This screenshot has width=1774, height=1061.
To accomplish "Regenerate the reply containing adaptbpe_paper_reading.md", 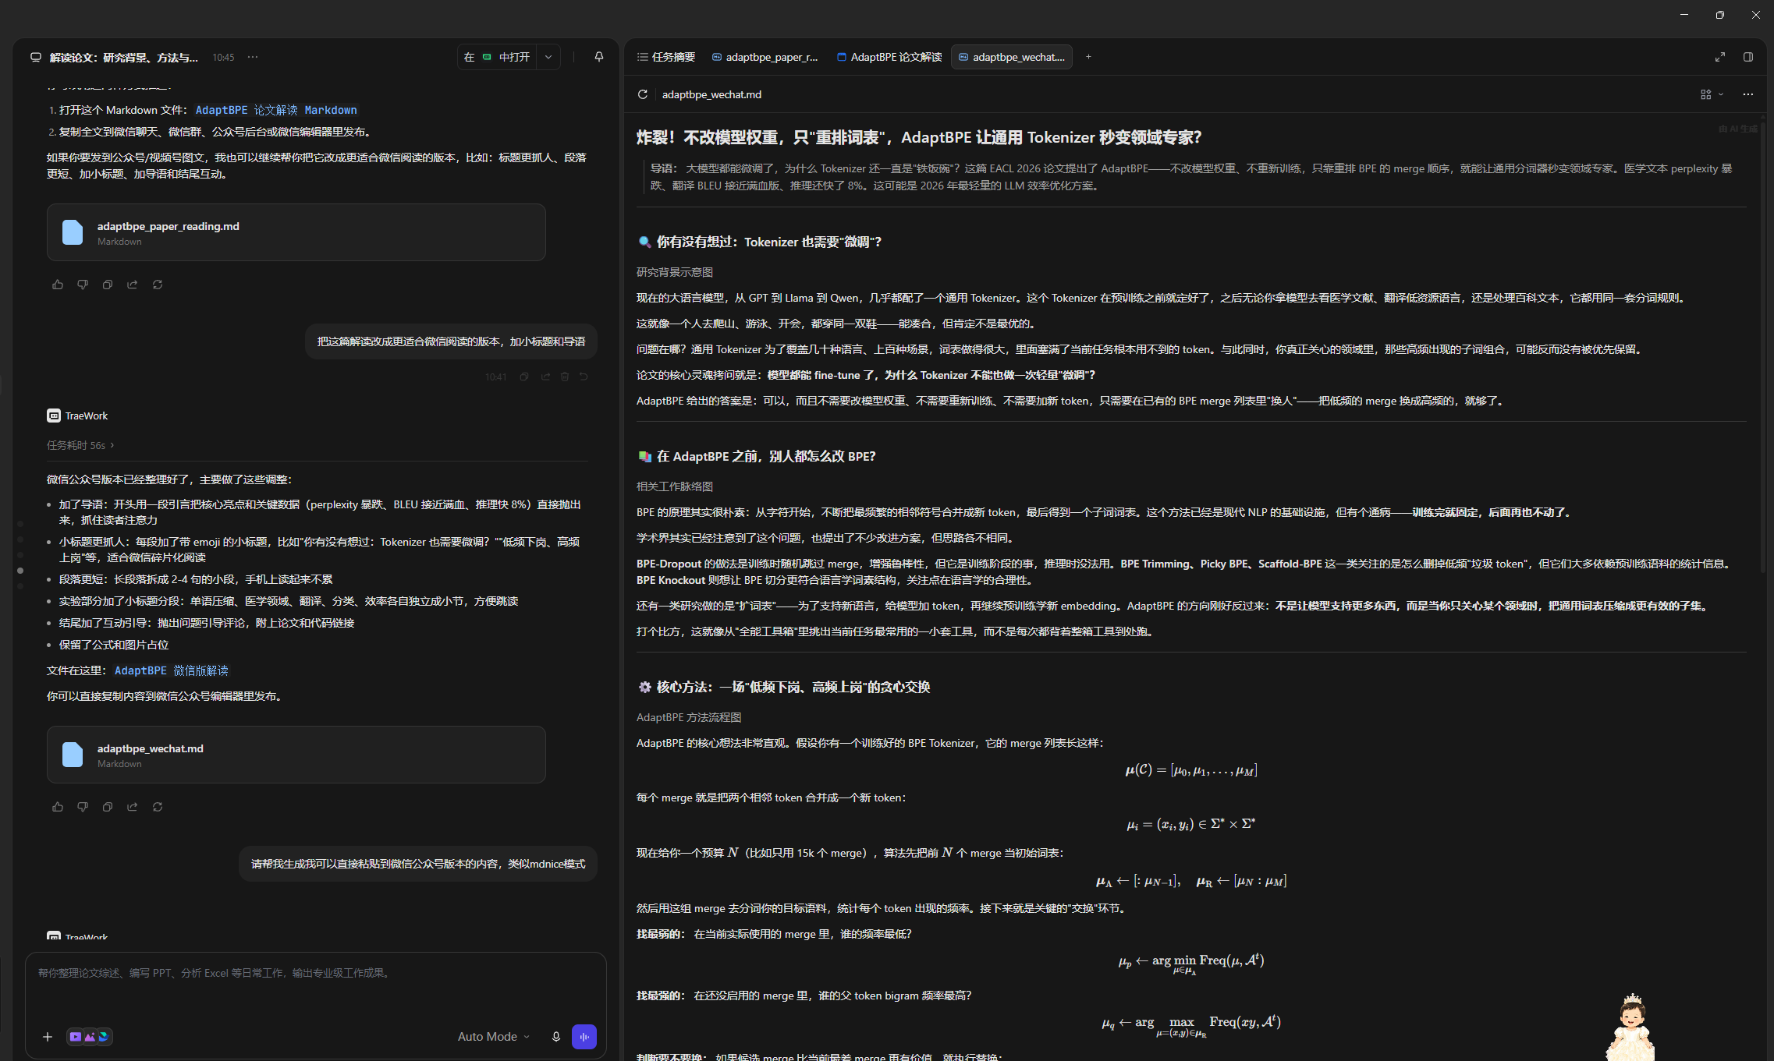I will click(158, 285).
